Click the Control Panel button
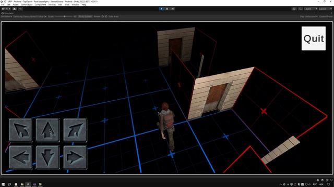This screenshot has width=334, height=187. tap(326, 17)
